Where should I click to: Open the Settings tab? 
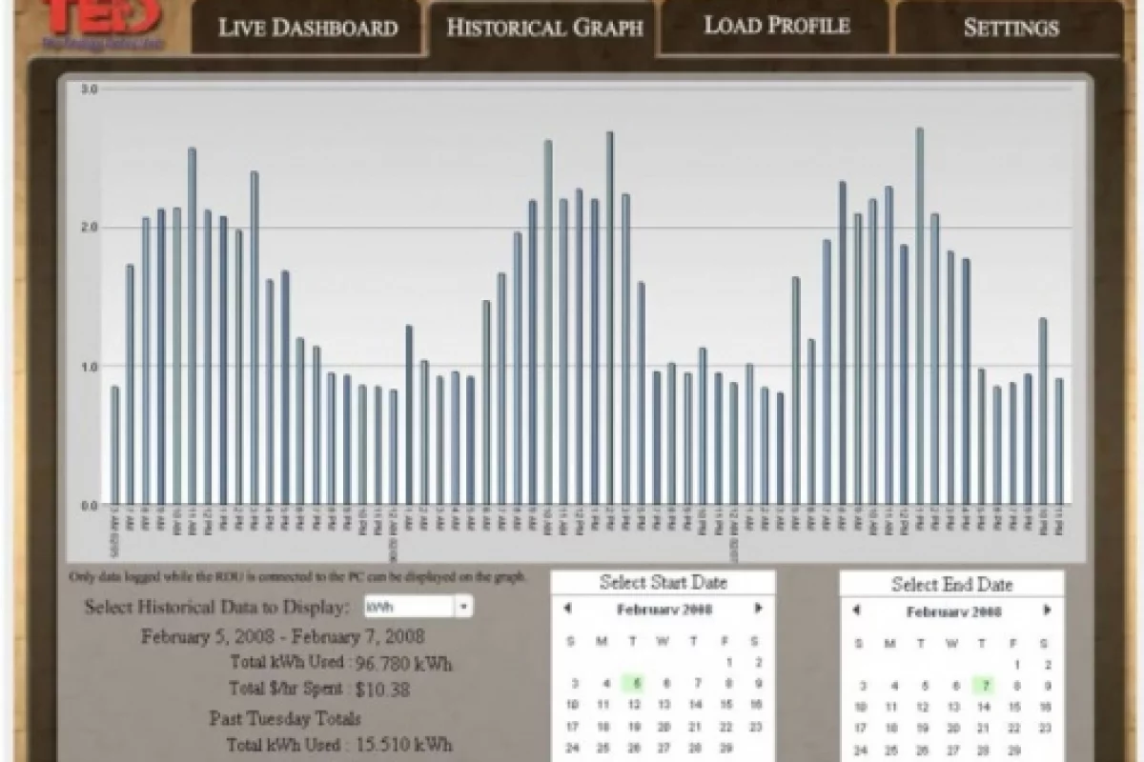coord(1011,27)
